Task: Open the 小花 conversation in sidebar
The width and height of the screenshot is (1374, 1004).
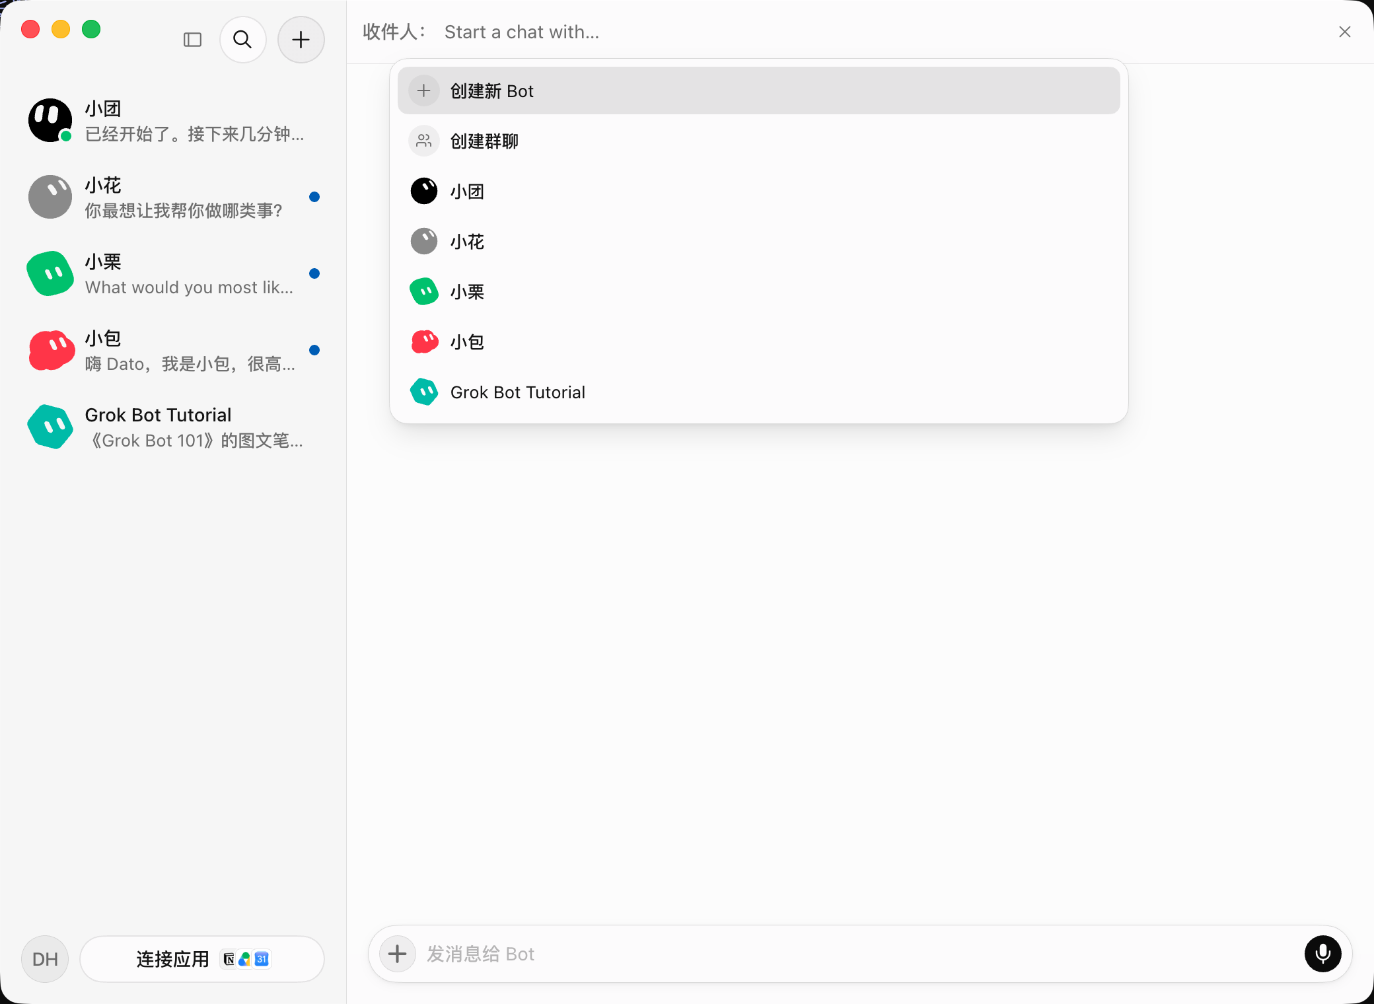Action: [x=173, y=197]
